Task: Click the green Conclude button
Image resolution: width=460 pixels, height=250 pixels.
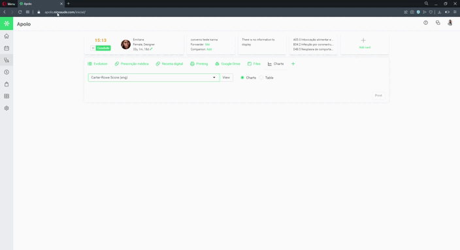Action: coord(103,48)
